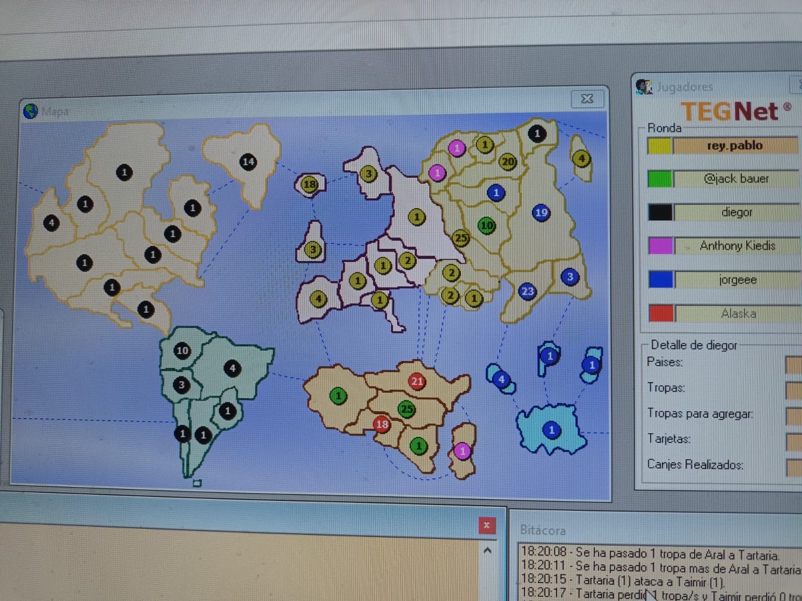Click the blue 1 token in central Asia

(x=496, y=192)
